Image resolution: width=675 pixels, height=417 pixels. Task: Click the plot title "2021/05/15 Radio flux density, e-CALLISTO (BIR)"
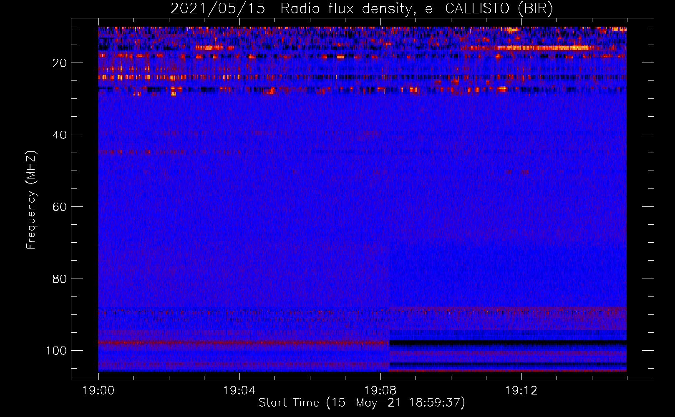362,9
